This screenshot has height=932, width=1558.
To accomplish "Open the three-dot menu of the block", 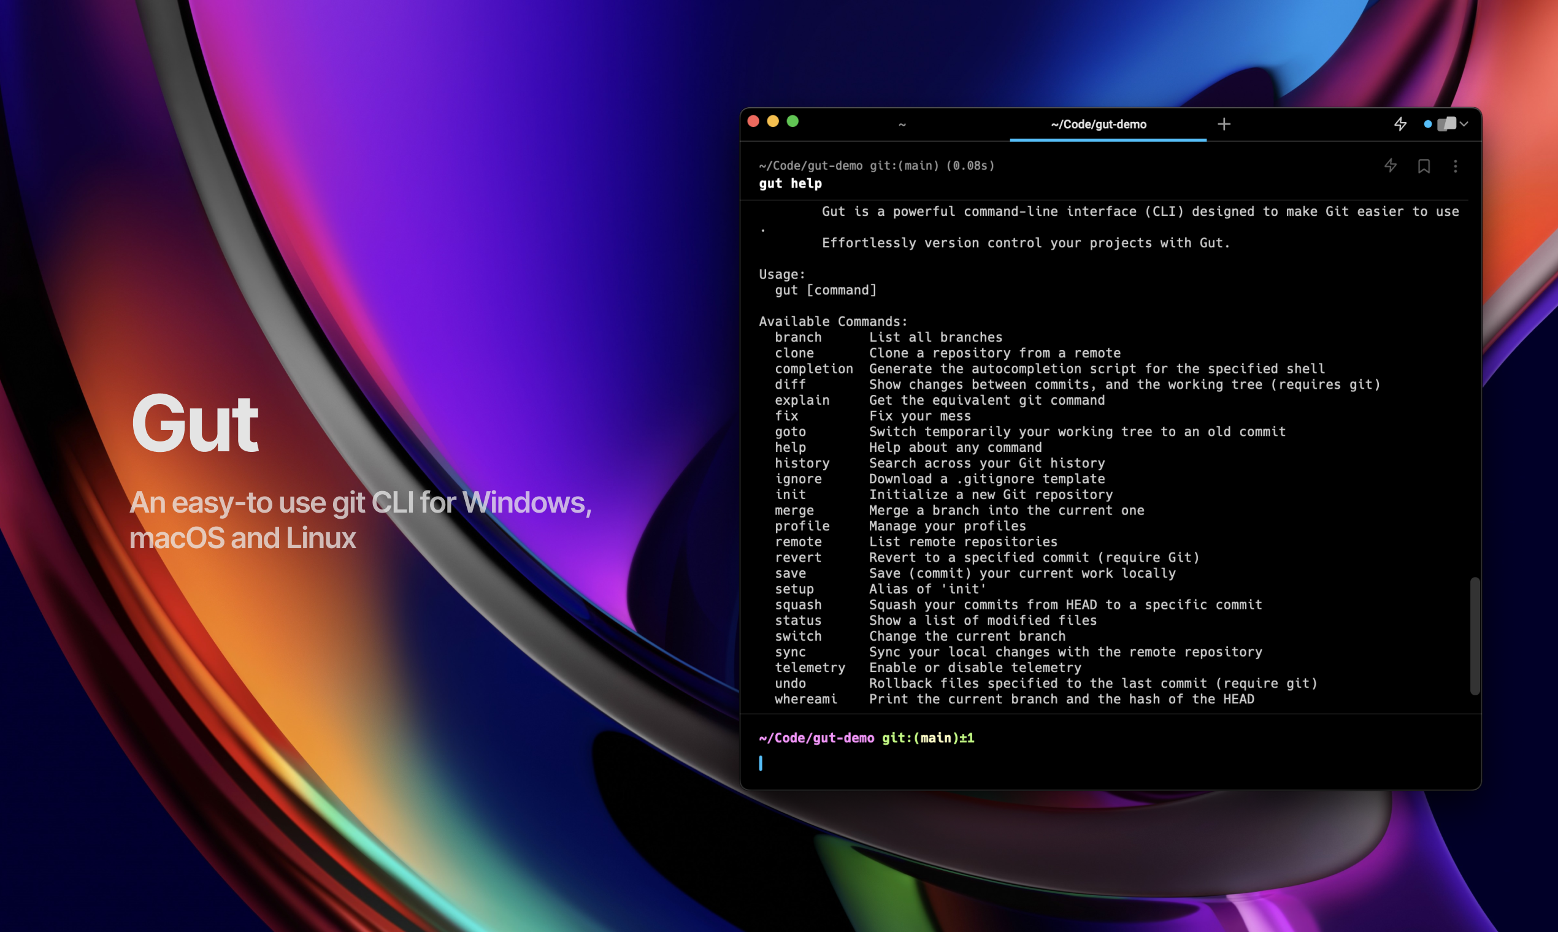I will pos(1455,166).
